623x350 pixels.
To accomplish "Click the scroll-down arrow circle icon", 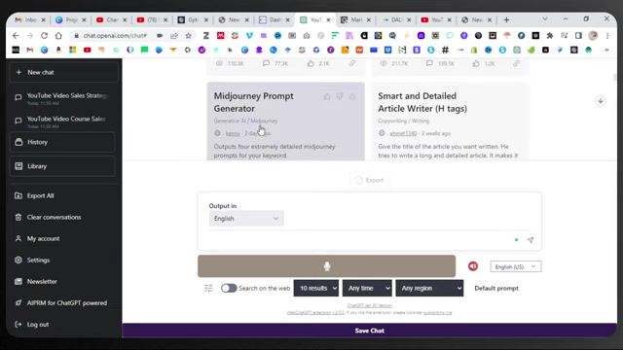I will coord(601,101).
